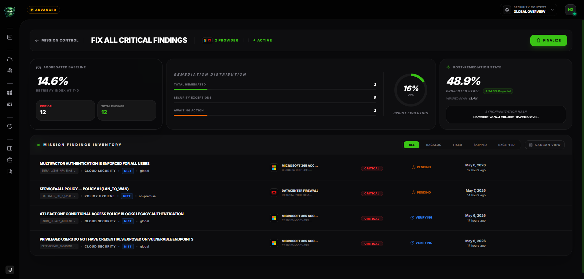The image size is (584, 279).
Task: Open the report document sidebar icon
Action: coord(10,172)
